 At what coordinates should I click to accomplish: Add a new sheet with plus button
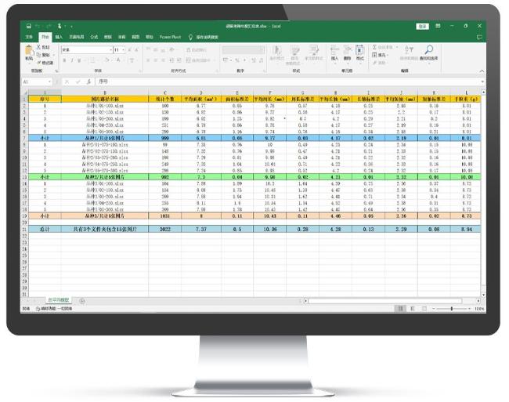(x=81, y=301)
